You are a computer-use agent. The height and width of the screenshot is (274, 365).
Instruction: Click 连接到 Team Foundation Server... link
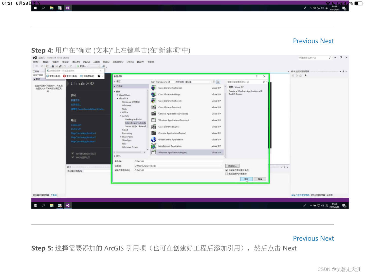tap(88, 109)
